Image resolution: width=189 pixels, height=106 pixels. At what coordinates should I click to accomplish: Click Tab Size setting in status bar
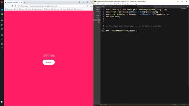(173, 105)
